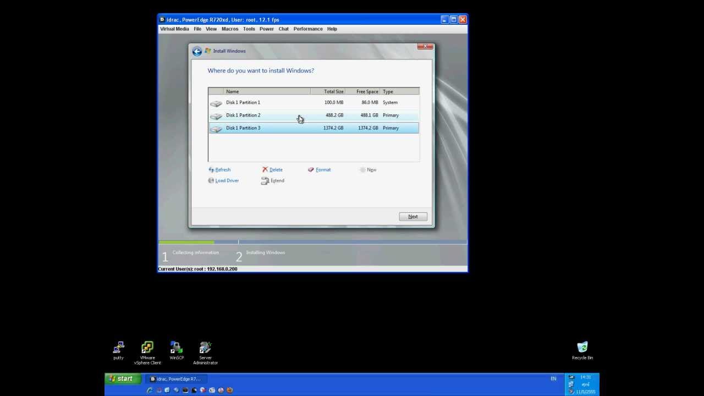Click the Extend partition option
The height and width of the screenshot is (396, 704).
coord(273,180)
